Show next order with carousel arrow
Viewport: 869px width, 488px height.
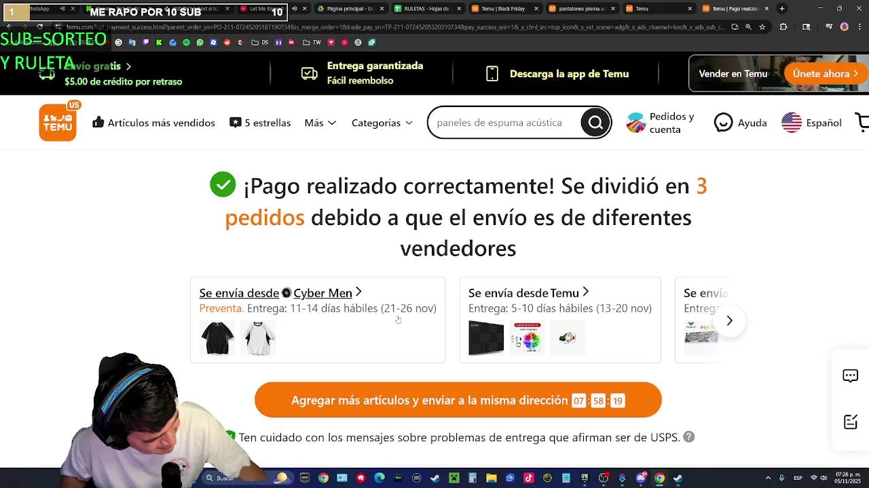point(729,321)
